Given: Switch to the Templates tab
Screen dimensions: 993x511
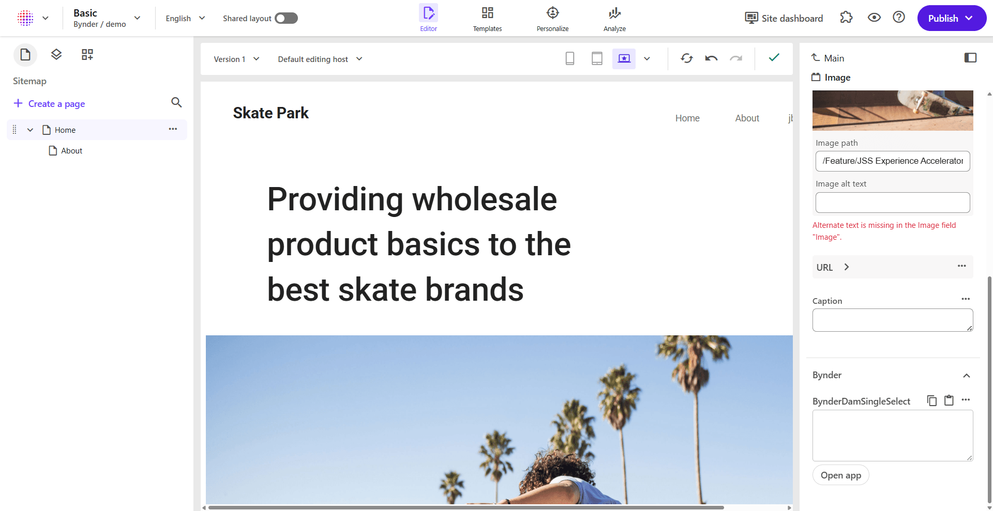Looking at the screenshot, I should click(x=487, y=19).
